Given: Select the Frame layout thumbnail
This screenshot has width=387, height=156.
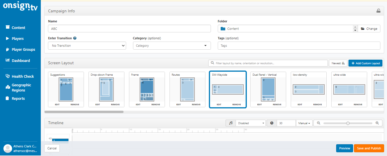Looking at the screenshot, I should (x=147, y=89).
